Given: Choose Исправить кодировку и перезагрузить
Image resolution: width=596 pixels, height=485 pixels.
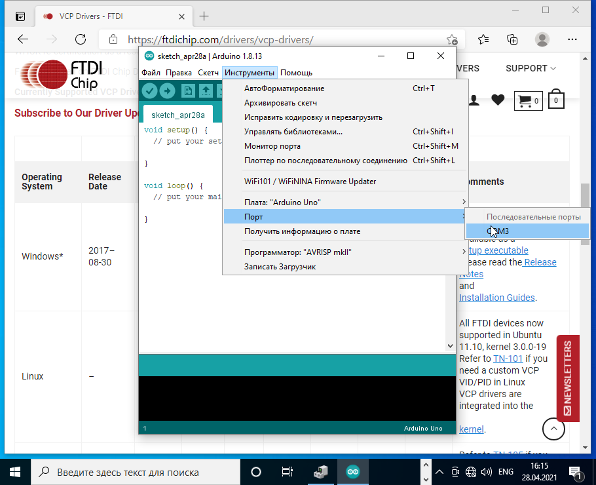Looking at the screenshot, I should (345, 117).
